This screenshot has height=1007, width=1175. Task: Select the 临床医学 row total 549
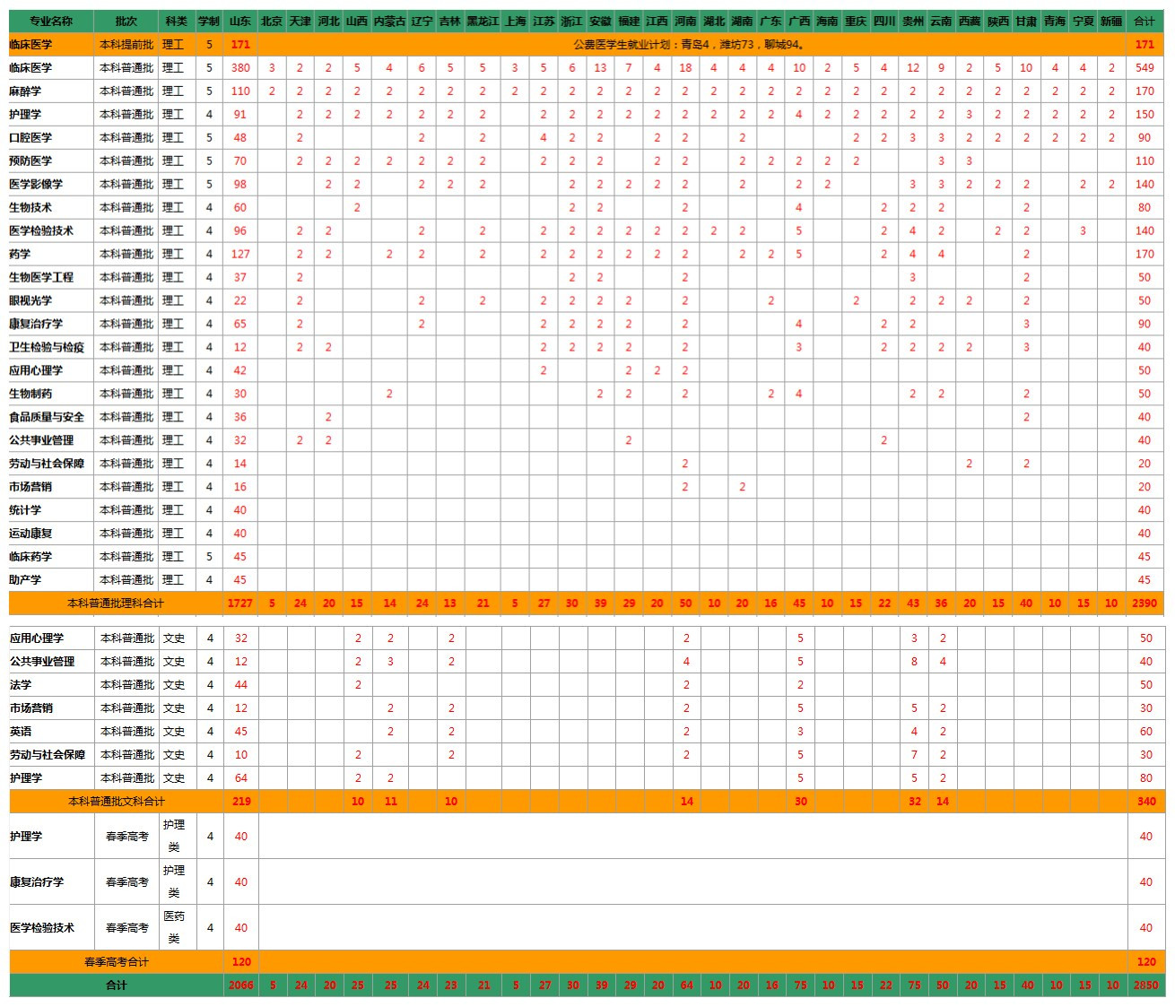click(1145, 67)
